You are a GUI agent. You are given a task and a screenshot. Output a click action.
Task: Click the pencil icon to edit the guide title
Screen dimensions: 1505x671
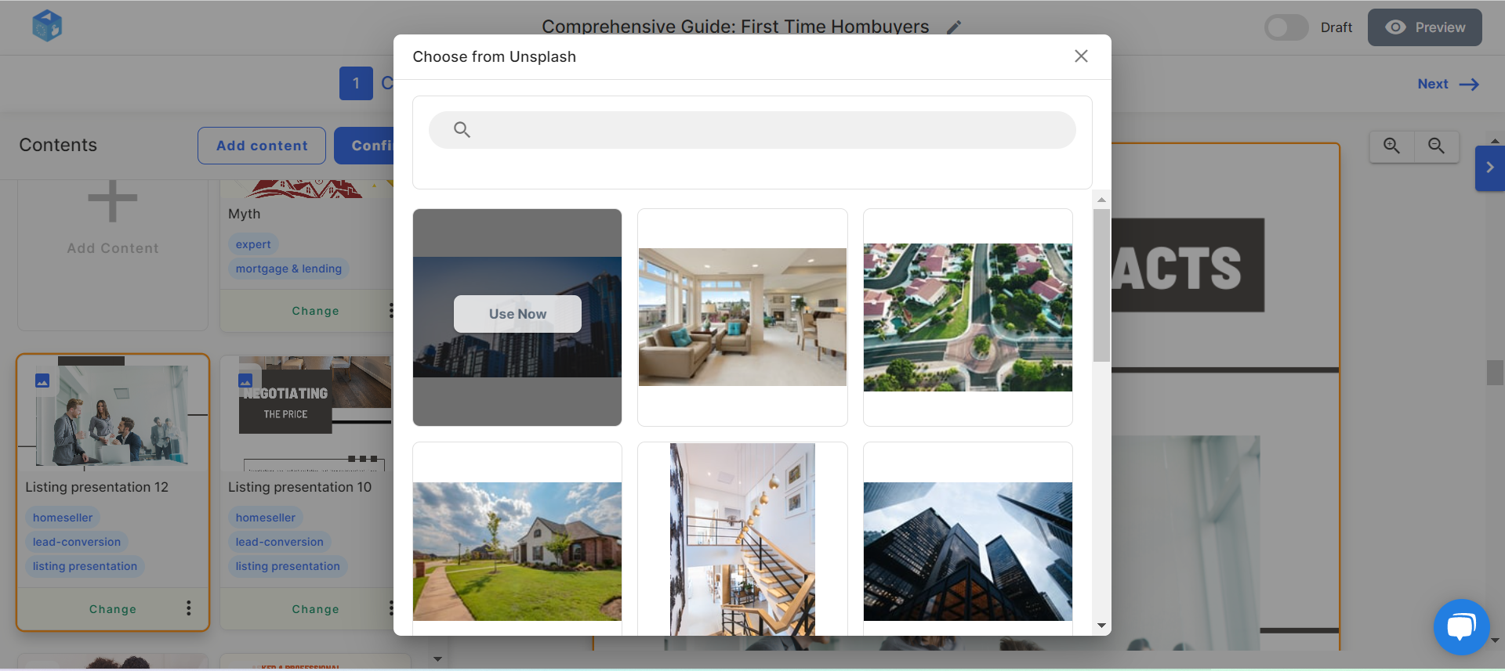[953, 27]
